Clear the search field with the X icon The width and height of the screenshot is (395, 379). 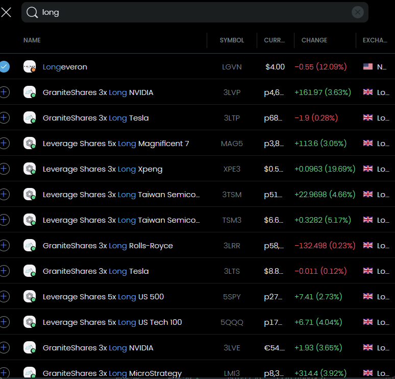[358, 12]
